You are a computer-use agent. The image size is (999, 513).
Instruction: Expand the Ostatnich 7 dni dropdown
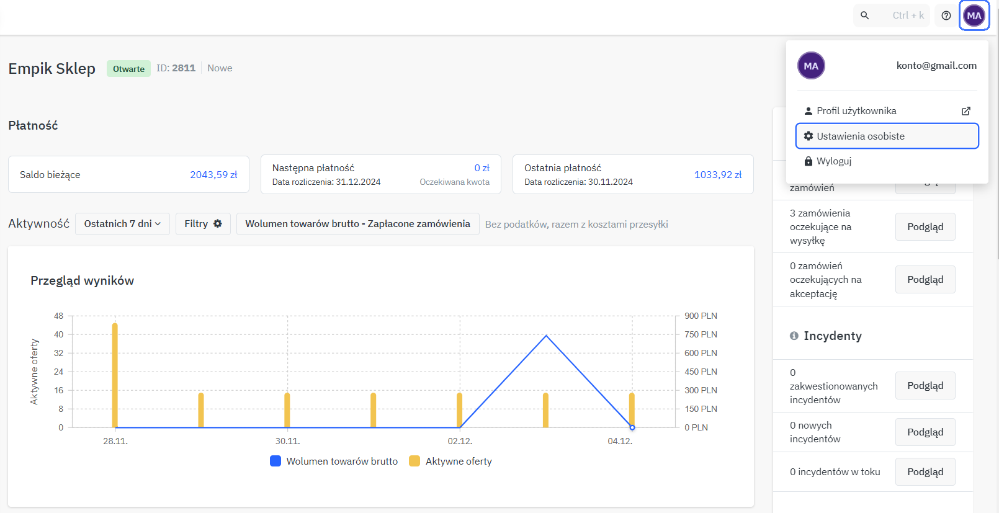point(122,224)
